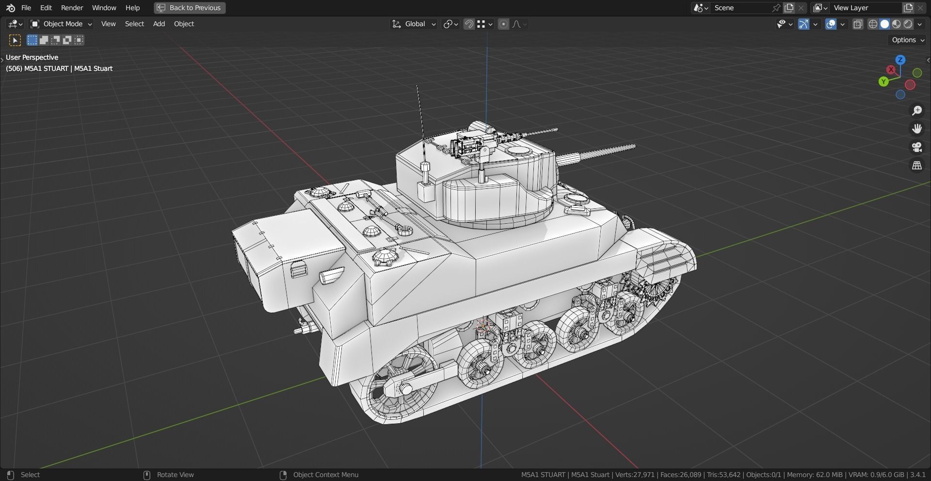The image size is (931, 481).
Task: Click the X axis on navigation gizmo
Action: [891, 70]
